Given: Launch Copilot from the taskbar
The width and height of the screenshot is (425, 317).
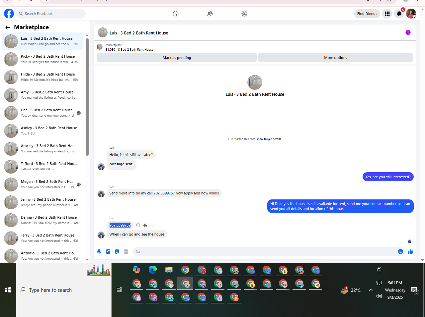Looking at the screenshot, I should [136, 270].
